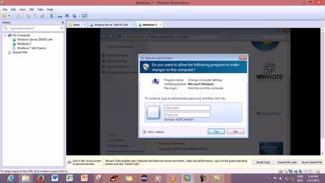Click No in the User Account Control dialog
Image resolution: width=325 pixels, height=183 pixels.
236,132
